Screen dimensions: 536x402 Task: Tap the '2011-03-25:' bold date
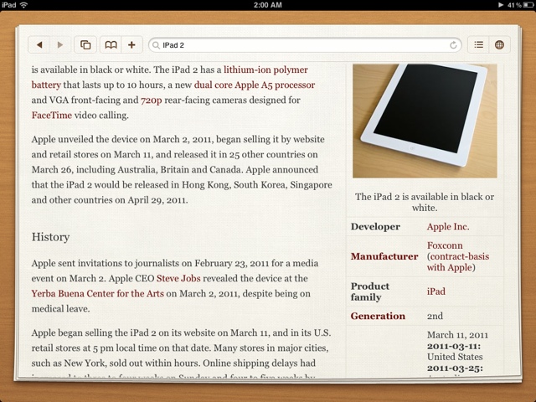[x=455, y=368]
